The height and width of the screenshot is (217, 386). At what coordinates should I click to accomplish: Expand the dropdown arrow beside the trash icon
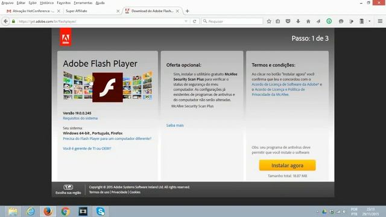(x=370, y=22)
